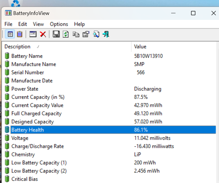Select the Voltage row label
219x183 pixels.
click(20, 138)
